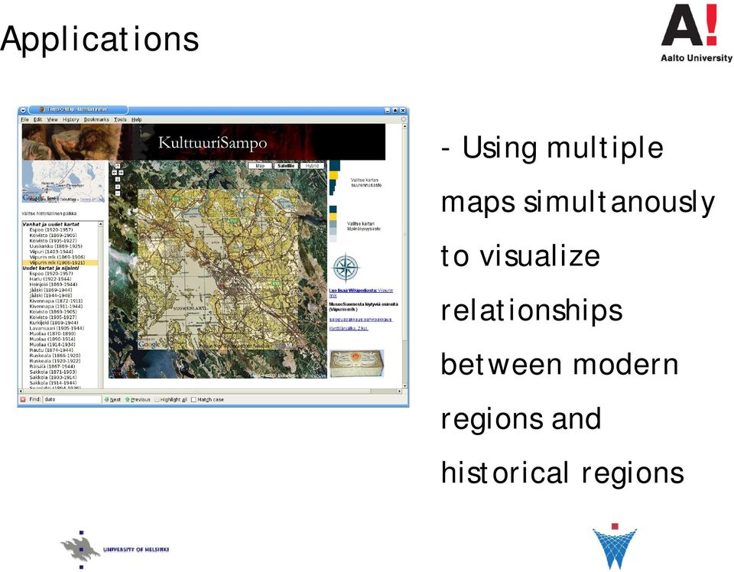This screenshot has height=572, width=734.
Task: Click Next in the Find bar
Action: pos(113,400)
